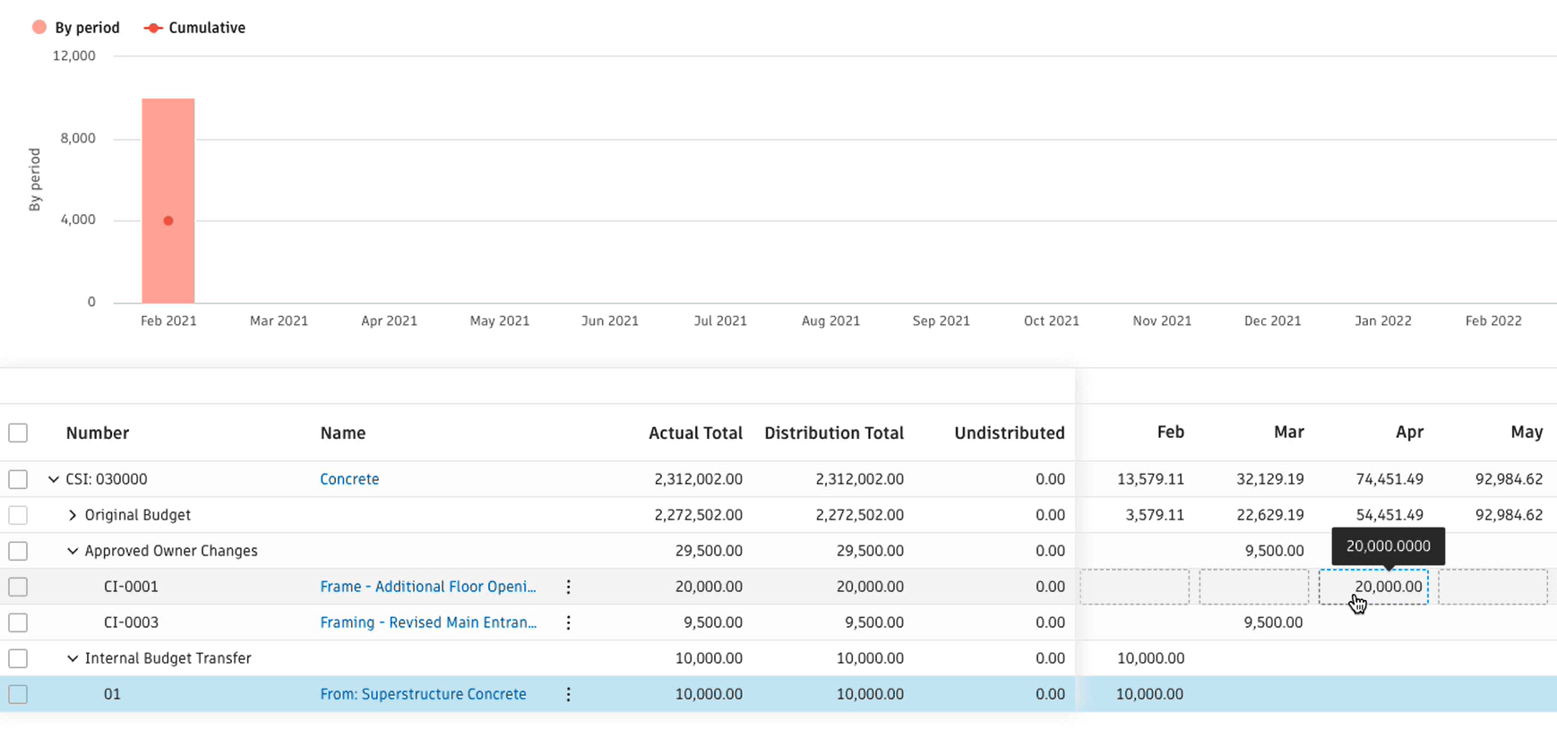Toggle the Cumulative legend marker
This screenshot has width=1557, height=738.
[153, 28]
